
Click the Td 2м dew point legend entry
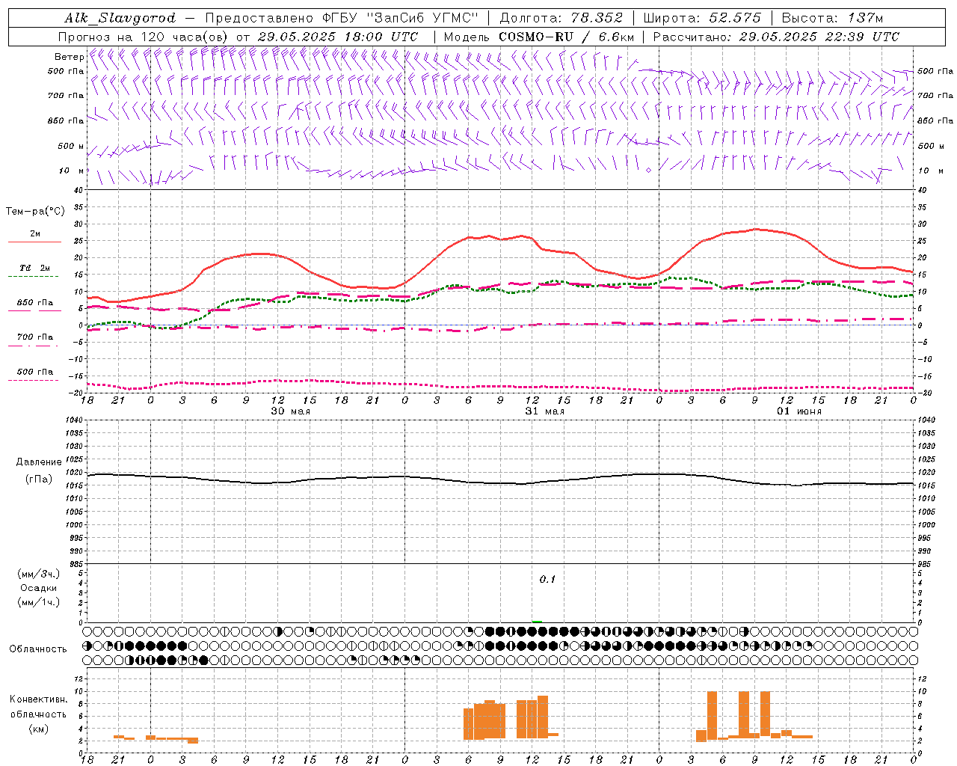click(34, 268)
